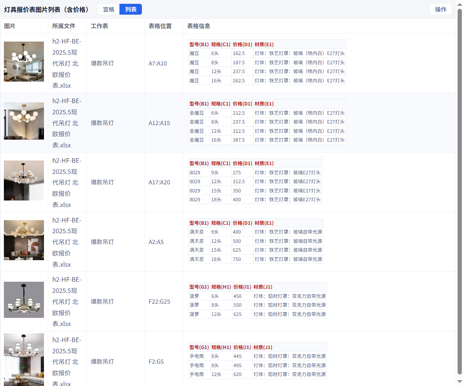Open the 菠萝 chandelier thumbnail image

coord(24,300)
